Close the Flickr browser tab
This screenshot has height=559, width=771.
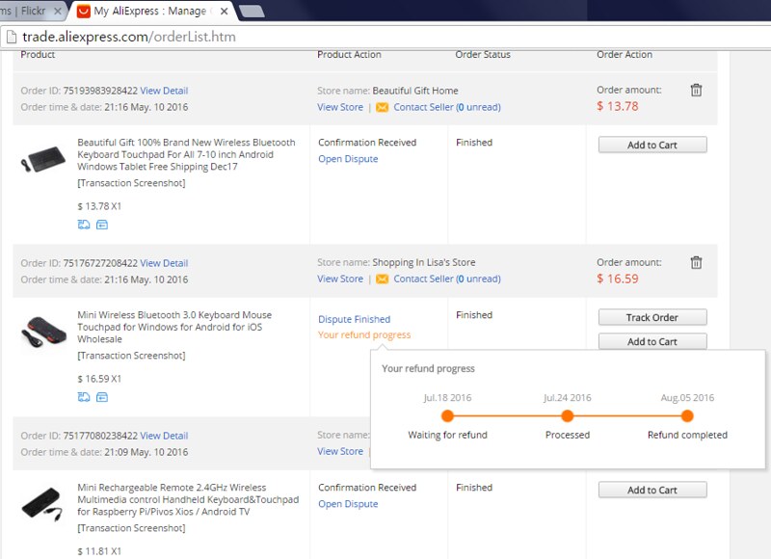pos(58,11)
